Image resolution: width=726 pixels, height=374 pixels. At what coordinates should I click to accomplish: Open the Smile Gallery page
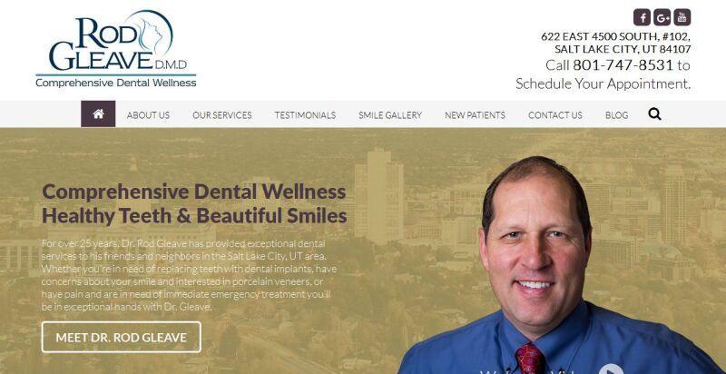pos(390,115)
